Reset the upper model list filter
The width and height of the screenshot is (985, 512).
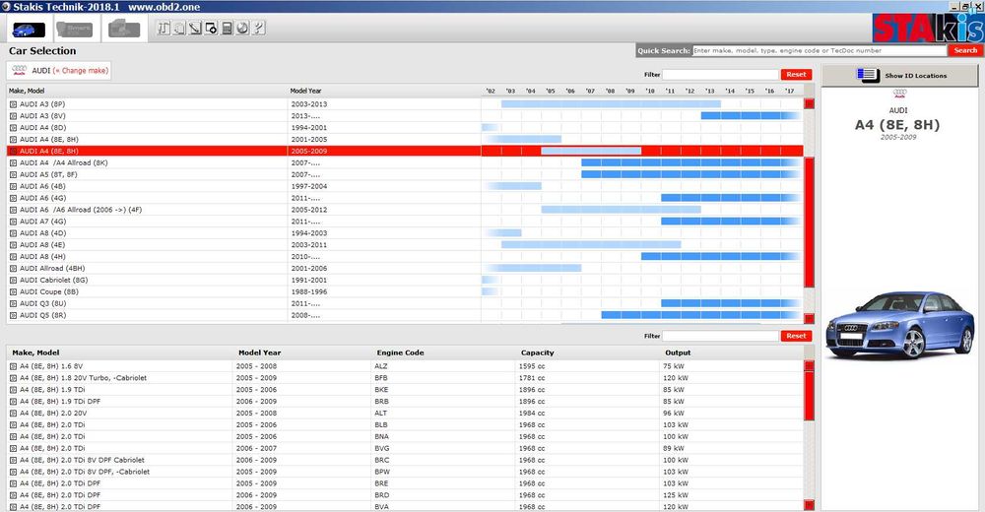coord(796,74)
